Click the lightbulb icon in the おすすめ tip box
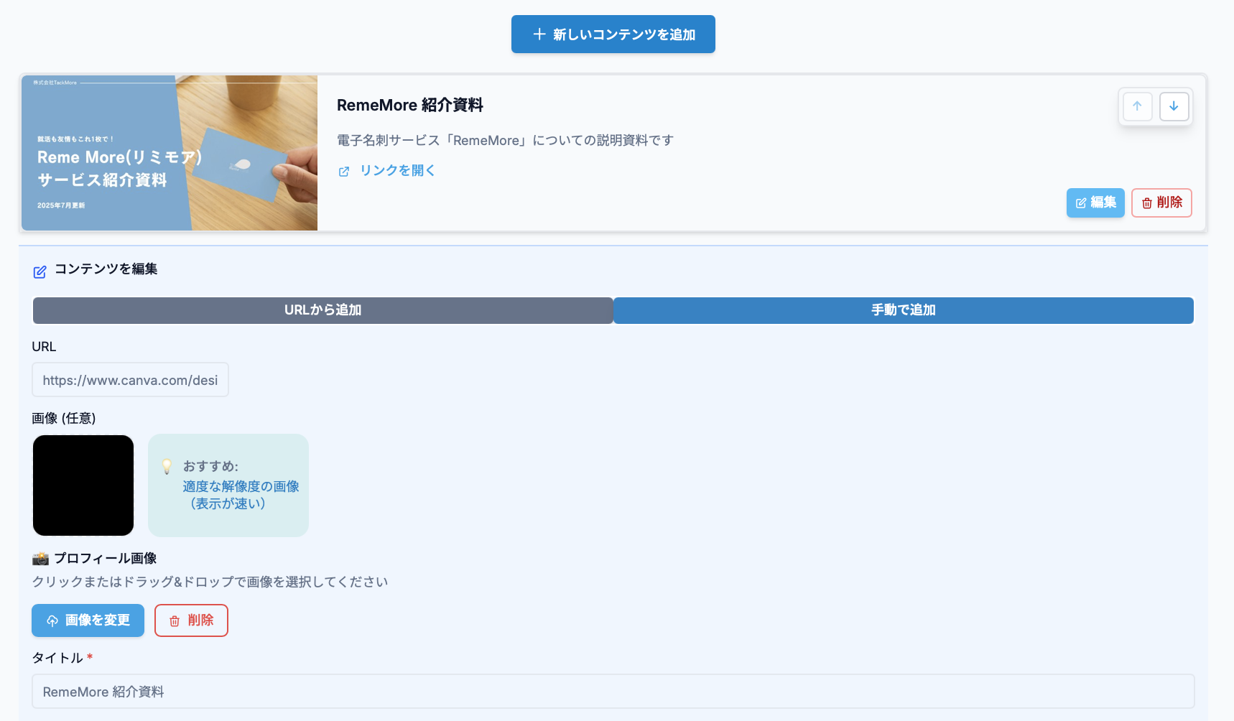 (167, 467)
